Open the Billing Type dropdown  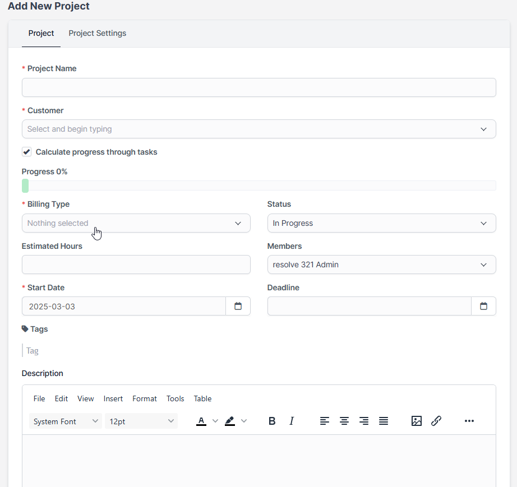pos(136,223)
